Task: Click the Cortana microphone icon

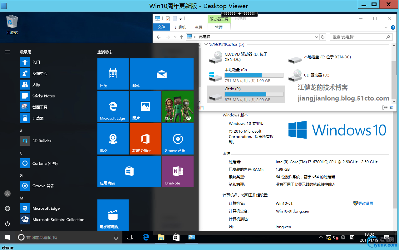Action: point(116,237)
